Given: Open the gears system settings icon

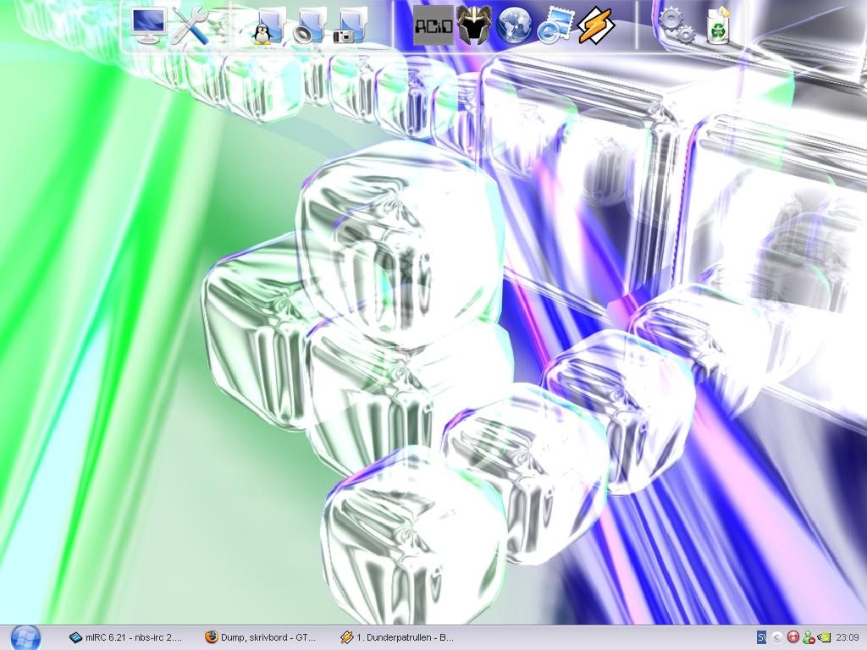Looking at the screenshot, I should point(677,25).
